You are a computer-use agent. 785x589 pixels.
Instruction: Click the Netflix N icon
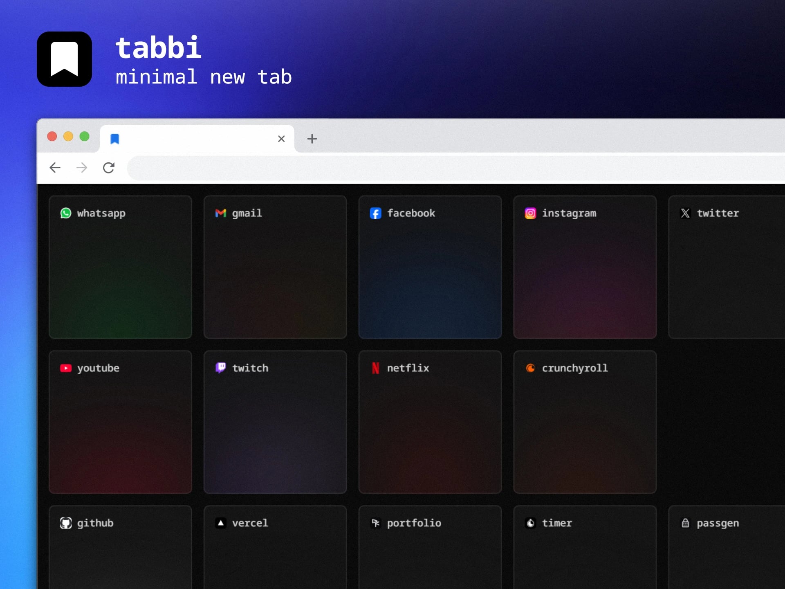375,368
